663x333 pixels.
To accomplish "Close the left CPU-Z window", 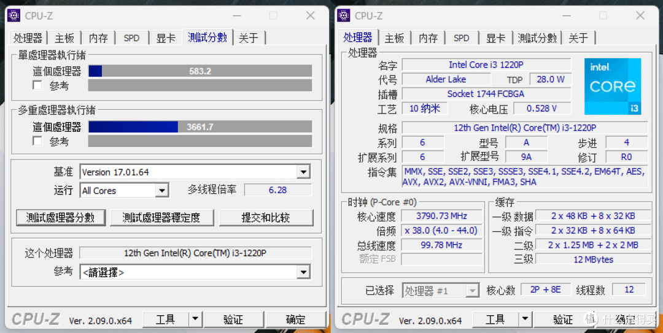I will click(311, 15).
